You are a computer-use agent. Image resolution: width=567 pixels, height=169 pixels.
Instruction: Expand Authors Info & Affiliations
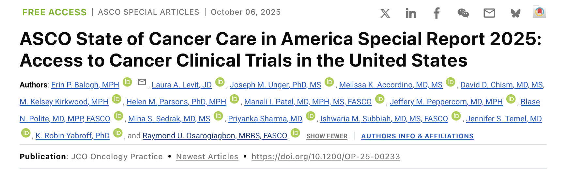417,136
